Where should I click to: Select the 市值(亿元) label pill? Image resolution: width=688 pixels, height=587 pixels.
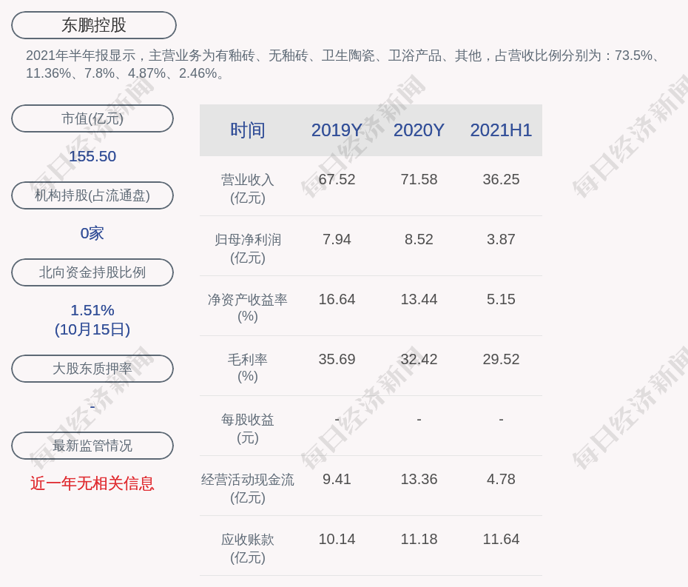(x=92, y=118)
